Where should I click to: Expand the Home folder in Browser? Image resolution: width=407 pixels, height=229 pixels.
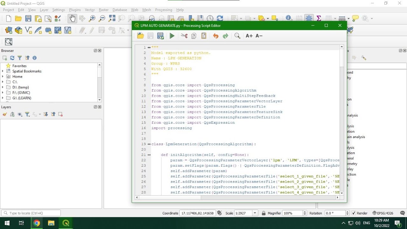coord(3,77)
